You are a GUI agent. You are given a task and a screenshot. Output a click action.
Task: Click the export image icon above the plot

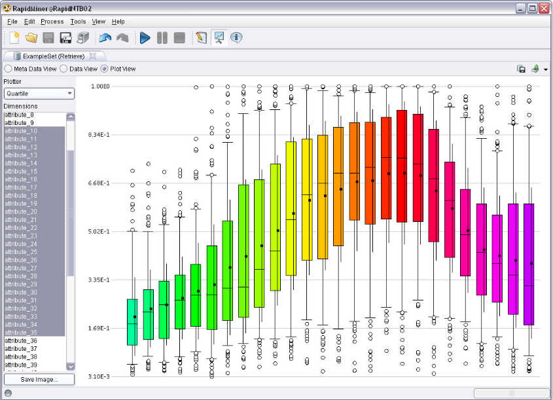coord(521,69)
